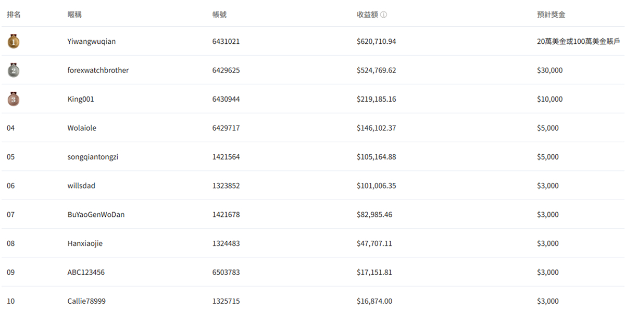Viewport: 625px width, 320px height.
Task: Click the bronze third-place medal icon
Action: click(14, 99)
